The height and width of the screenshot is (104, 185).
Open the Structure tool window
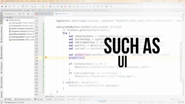click(1, 68)
